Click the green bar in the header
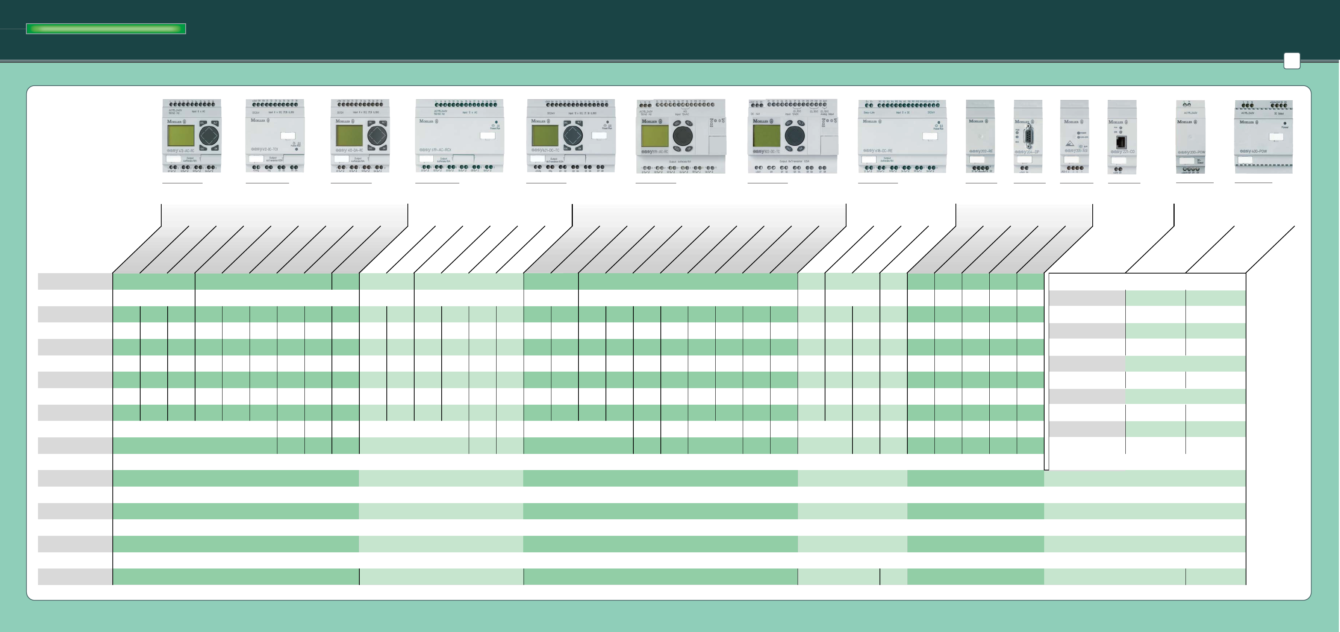Image resolution: width=1340 pixels, height=632 pixels. click(106, 29)
